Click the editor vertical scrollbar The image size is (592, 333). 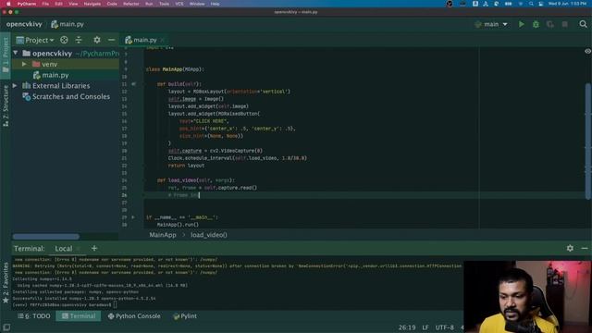[588, 142]
